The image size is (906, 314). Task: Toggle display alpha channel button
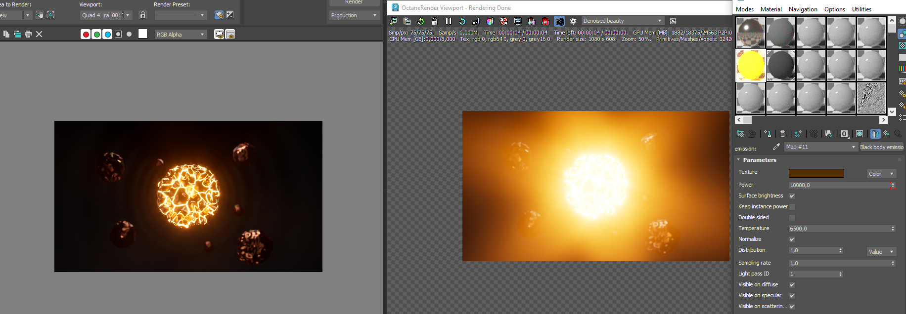[118, 34]
